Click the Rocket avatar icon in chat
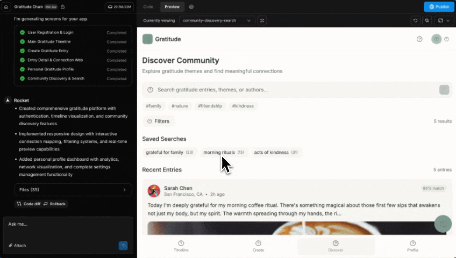The width and height of the screenshot is (456, 258). [8, 100]
